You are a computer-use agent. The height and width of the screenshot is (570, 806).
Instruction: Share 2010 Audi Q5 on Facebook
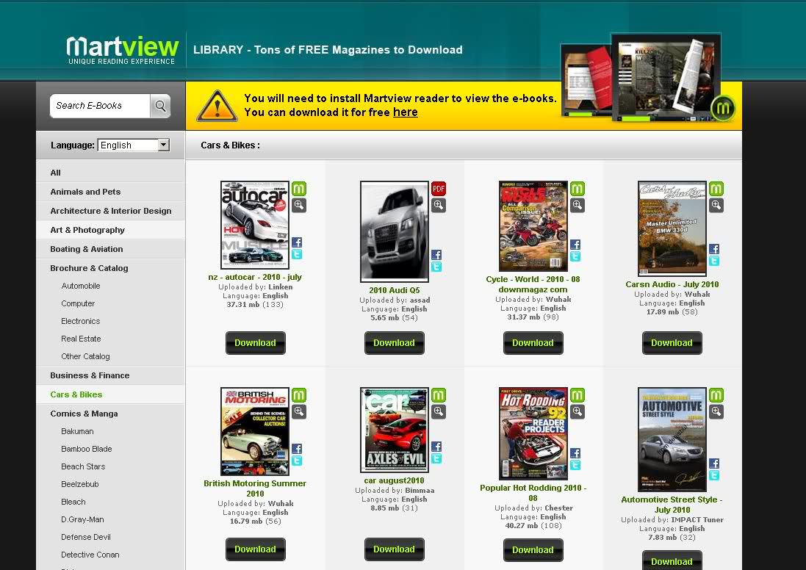click(x=436, y=255)
